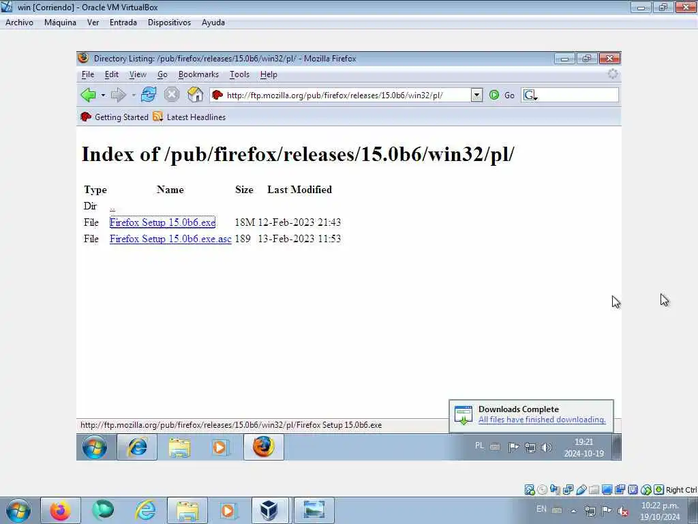Open VirtualBox Máquina menu
Viewport: 698px width, 524px height.
coord(60,23)
